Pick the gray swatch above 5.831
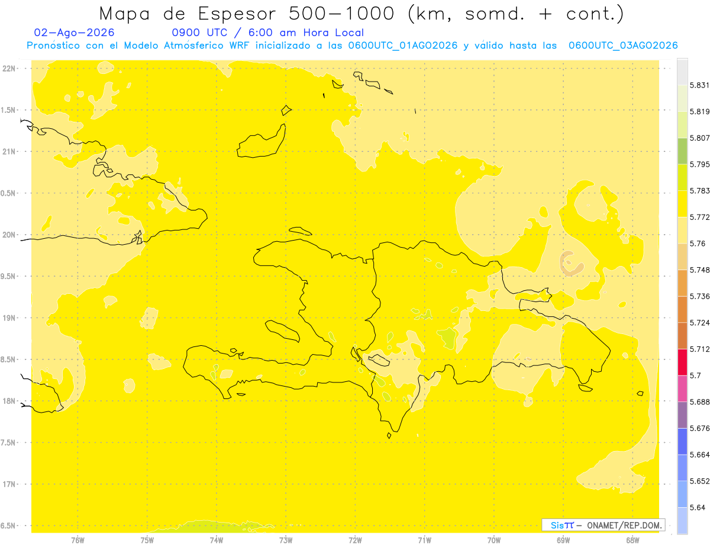 coord(682,72)
